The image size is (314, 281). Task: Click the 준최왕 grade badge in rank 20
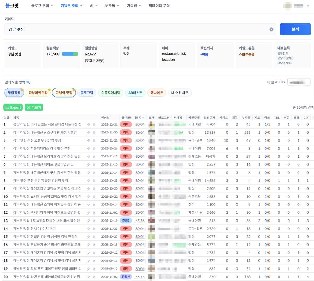126,277
